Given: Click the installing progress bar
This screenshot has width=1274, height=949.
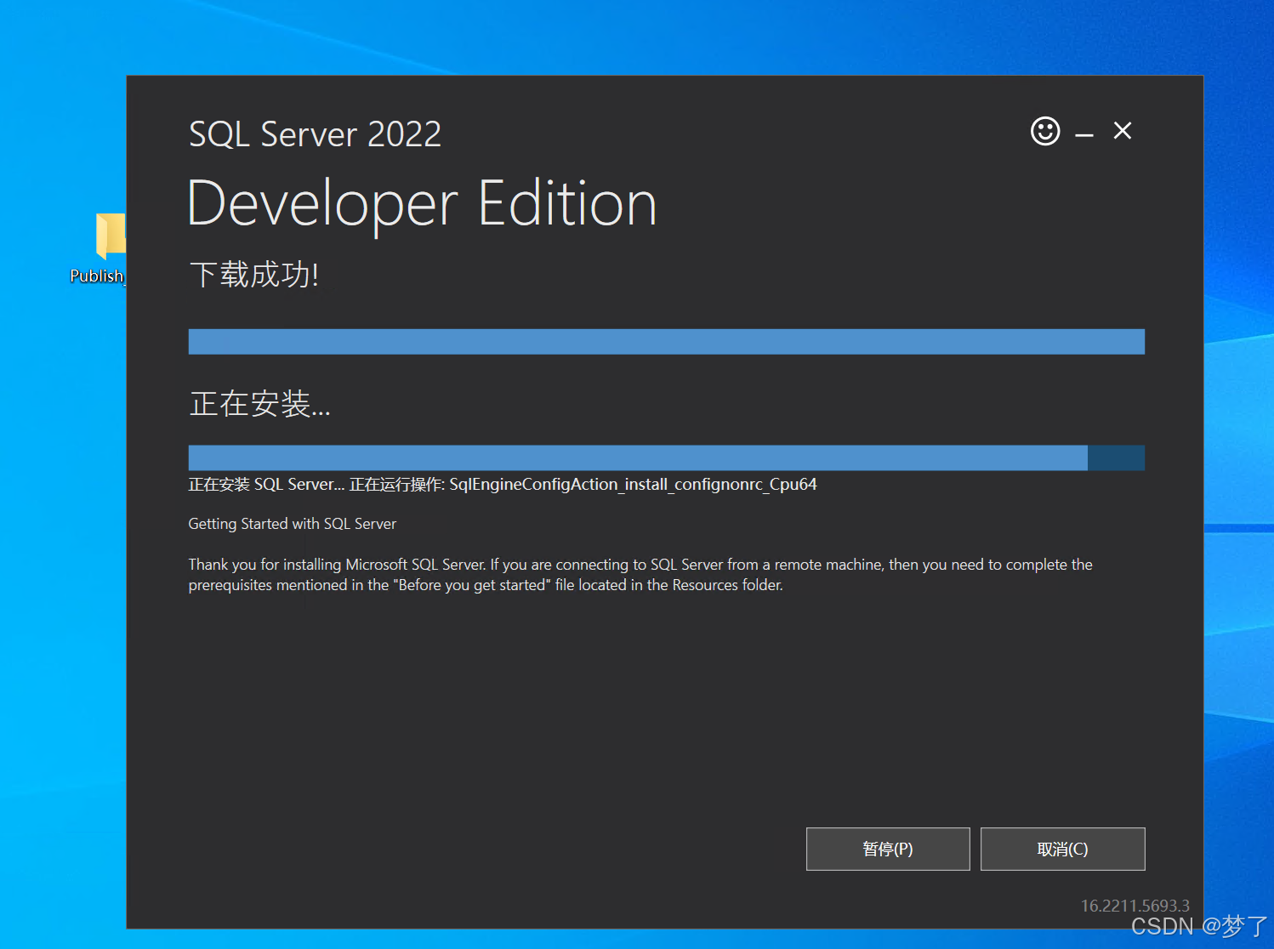Looking at the screenshot, I should coord(667,457).
